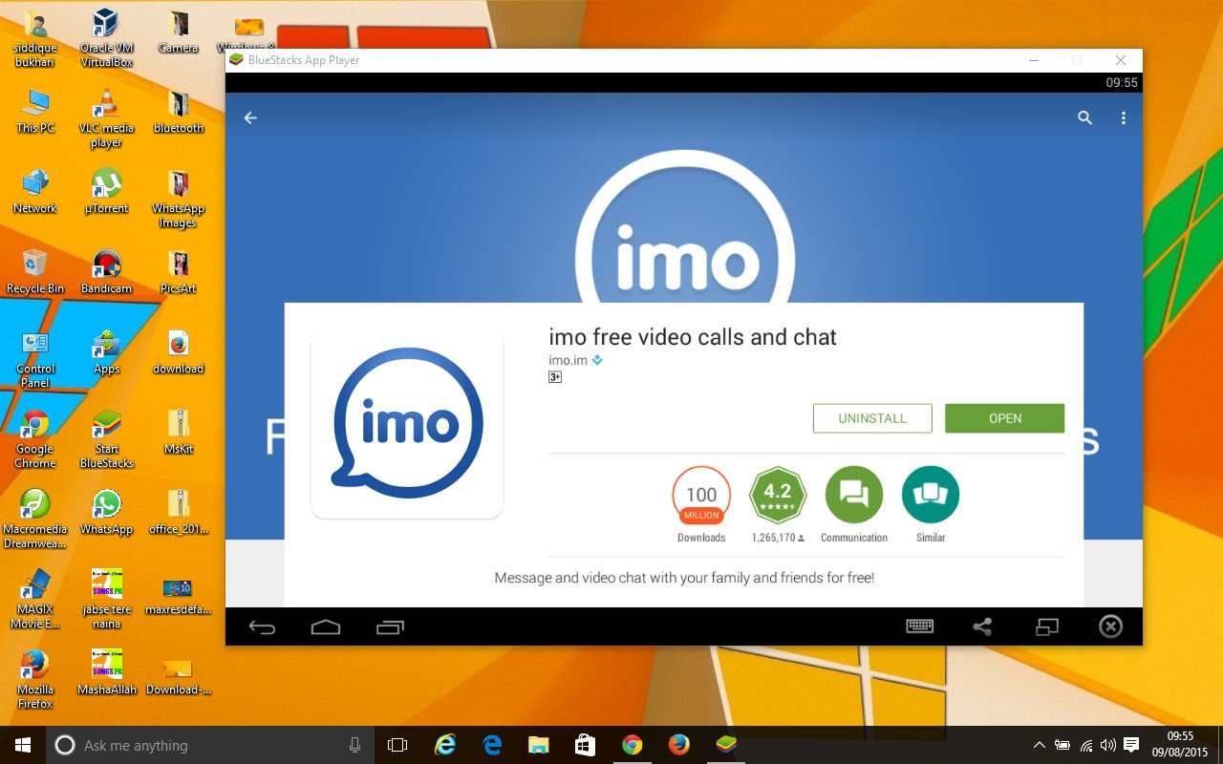1223x764 pixels.
Task: Open Microsoft Edge from taskbar
Action: [x=493, y=745]
